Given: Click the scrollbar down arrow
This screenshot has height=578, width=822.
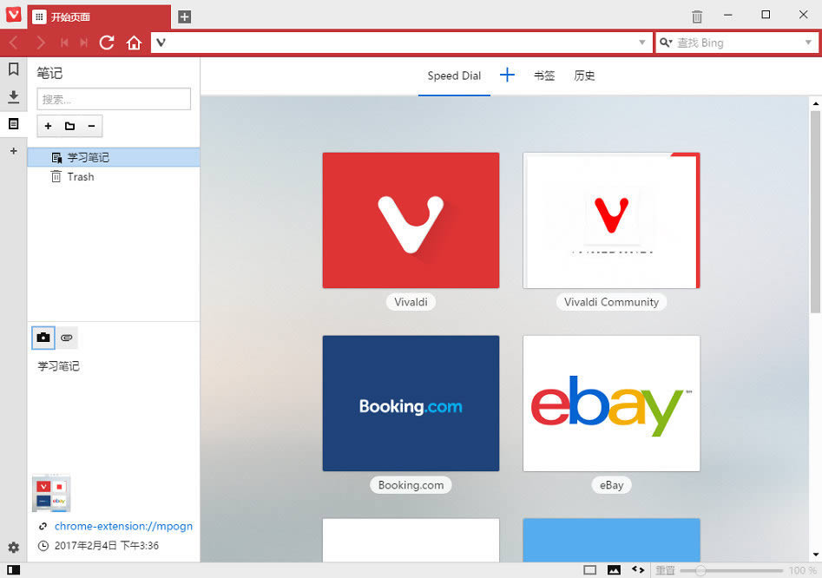Looking at the screenshot, I should (x=815, y=555).
